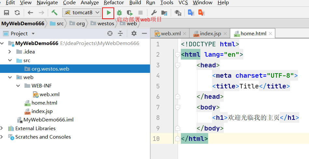Open the Refactor menu
This screenshot has width=309, height=159.
point(114,3)
